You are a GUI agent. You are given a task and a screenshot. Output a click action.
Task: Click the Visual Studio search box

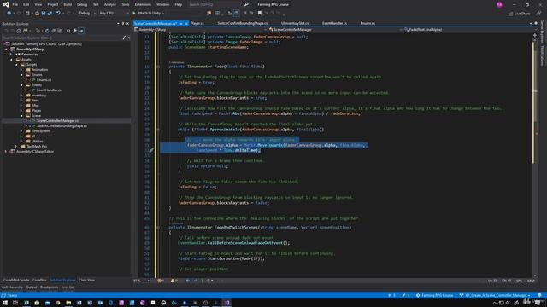coord(218,4)
